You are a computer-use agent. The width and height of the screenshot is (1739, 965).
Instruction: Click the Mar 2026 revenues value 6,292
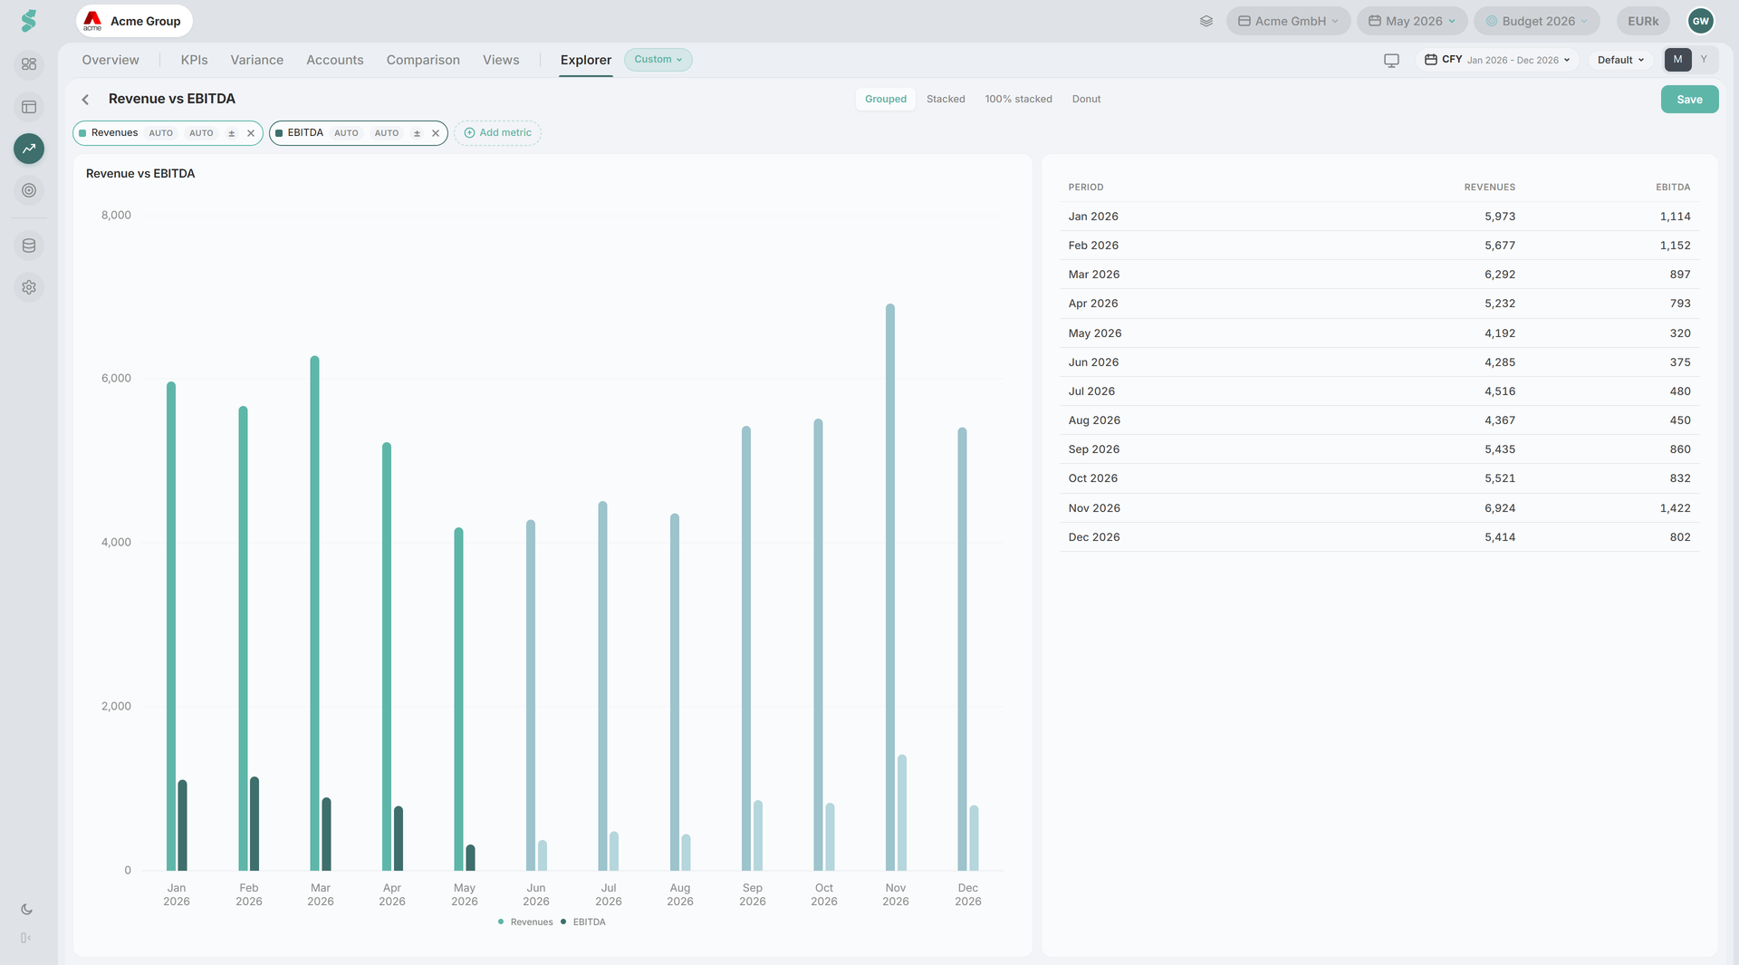tap(1500, 275)
